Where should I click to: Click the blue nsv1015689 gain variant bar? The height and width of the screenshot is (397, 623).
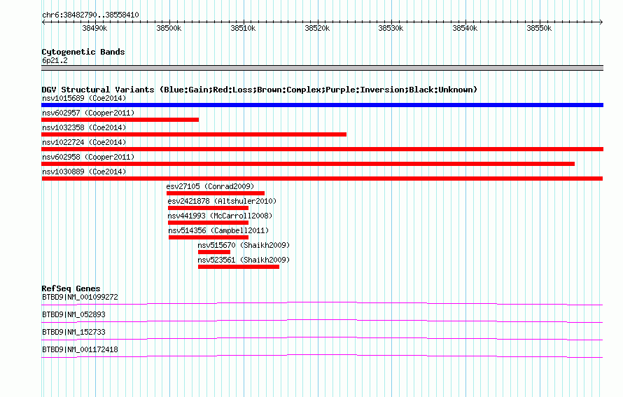tap(322, 105)
